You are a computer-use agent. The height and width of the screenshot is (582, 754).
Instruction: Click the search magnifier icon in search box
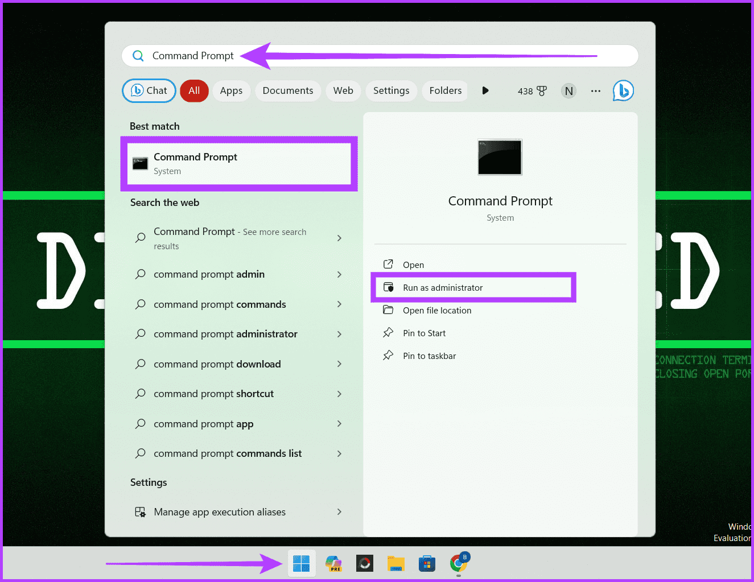(x=138, y=56)
